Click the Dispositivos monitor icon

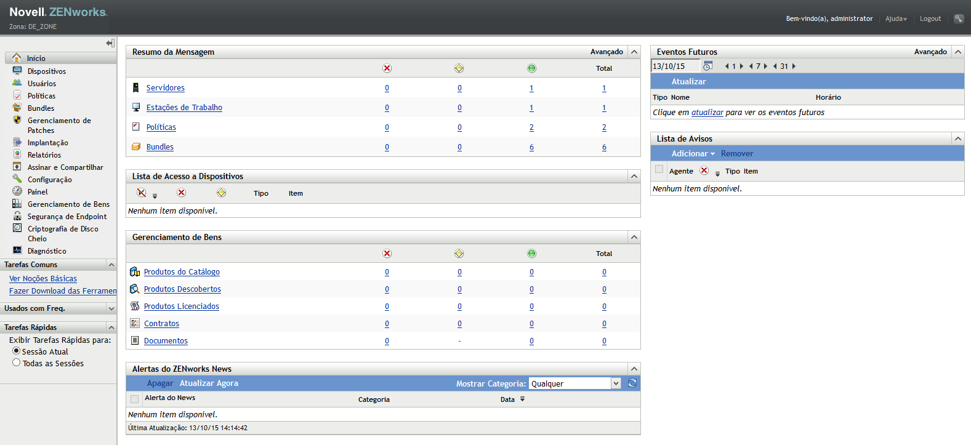point(17,71)
